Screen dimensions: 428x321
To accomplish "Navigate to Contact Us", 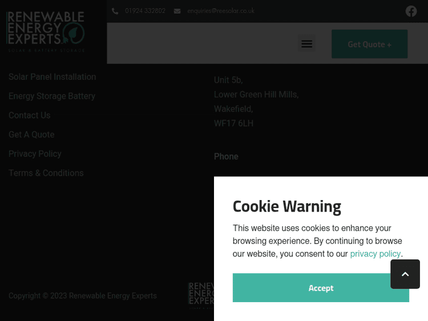I will pos(30,115).
